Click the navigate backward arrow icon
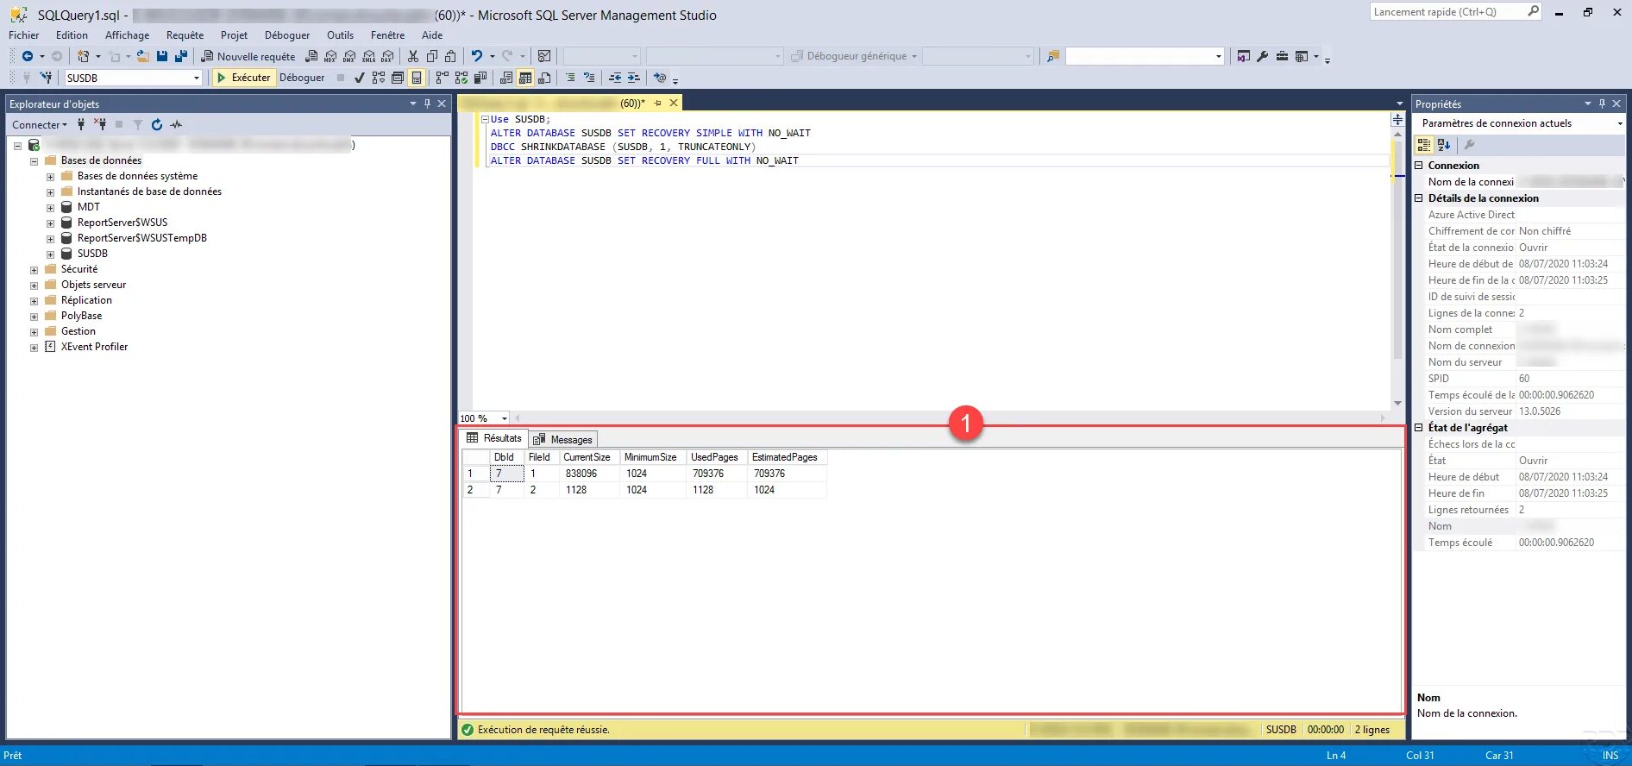Image resolution: width=1632 pixels, height=766 pixels. (28, 56)
